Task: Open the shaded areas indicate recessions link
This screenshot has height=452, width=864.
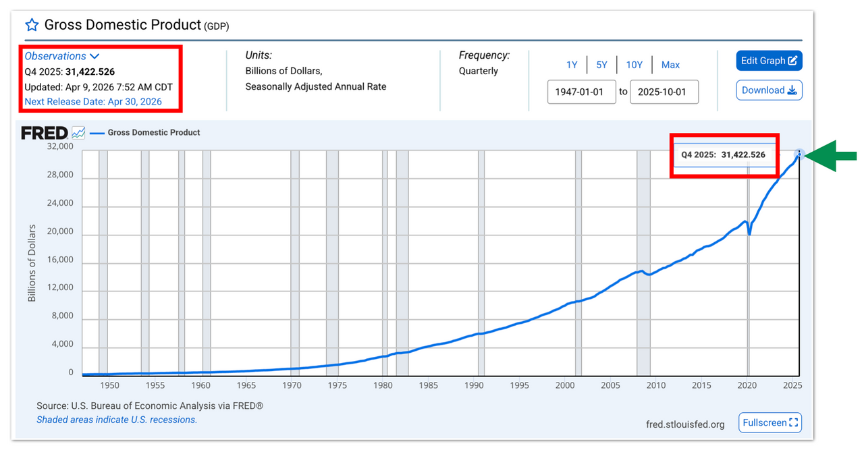Action: 117,420
